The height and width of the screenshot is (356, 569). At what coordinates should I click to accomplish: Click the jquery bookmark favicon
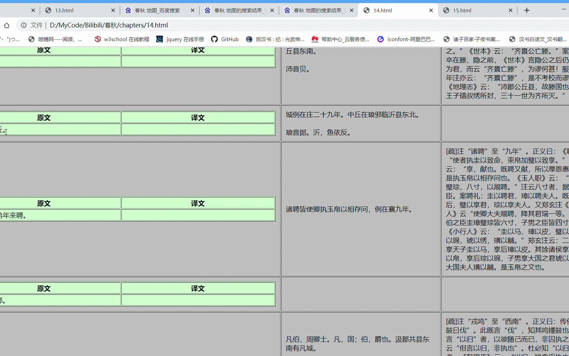(160, 39)
